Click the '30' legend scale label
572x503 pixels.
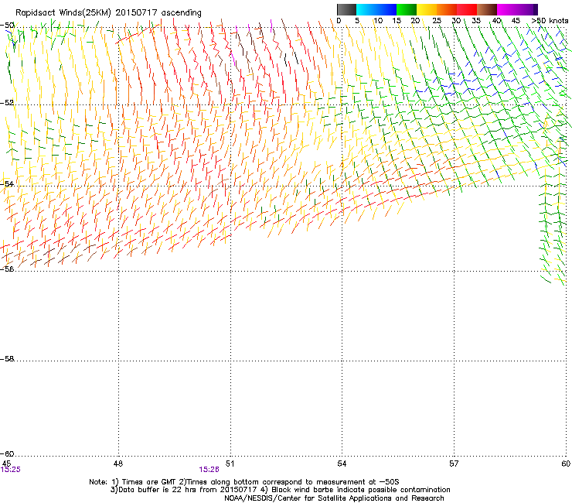(456, 21)
